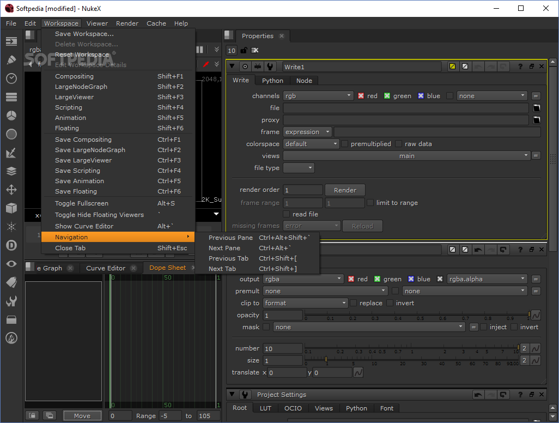Image resolution: width=559 pixels, height=423 pixels.
Task: Open the clip to format dropdown
Action: click(305, 303)
